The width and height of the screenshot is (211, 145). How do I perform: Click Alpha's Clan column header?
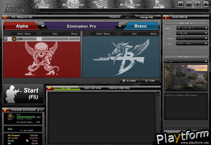(55, 34)
